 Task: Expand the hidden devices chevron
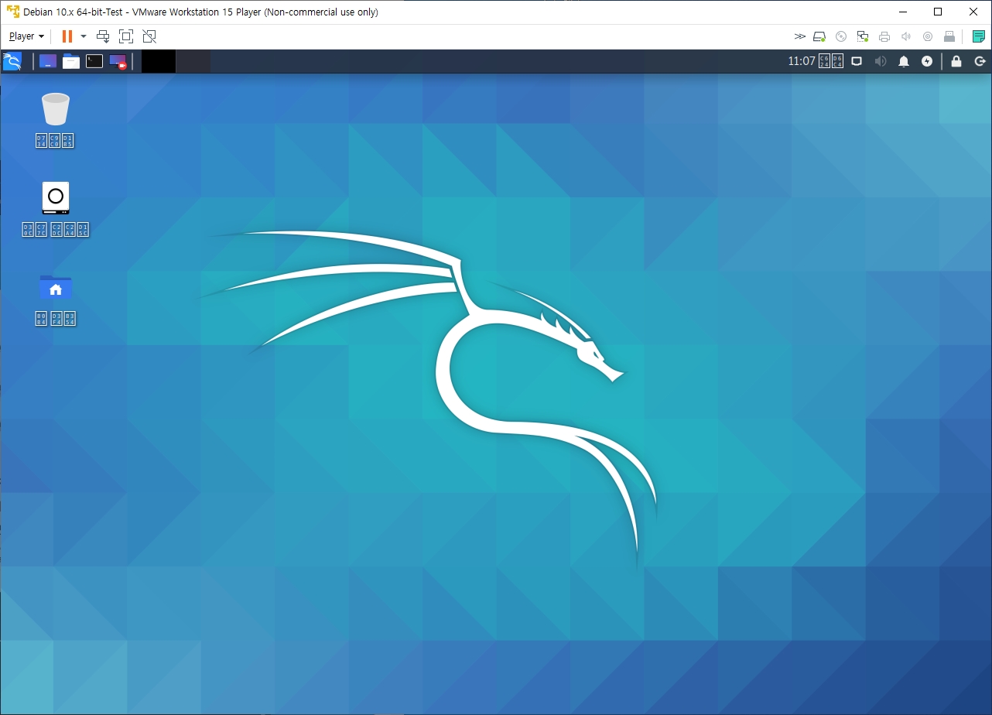point(799,36)
